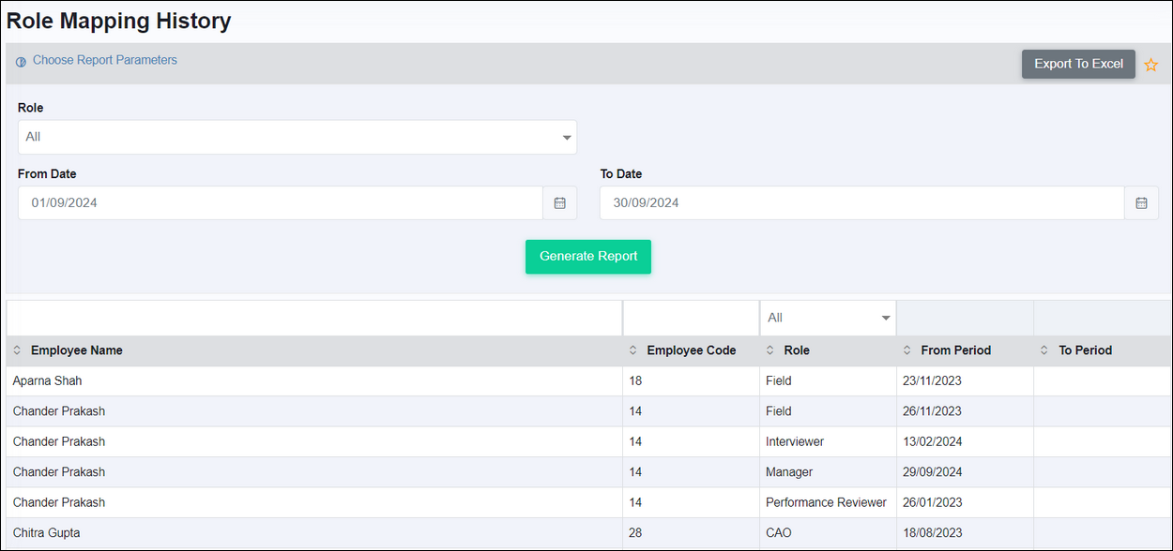This screenshot has width=1173, height=551.
Task: Open the From Date calendar picker
Action: coord(560,202)
